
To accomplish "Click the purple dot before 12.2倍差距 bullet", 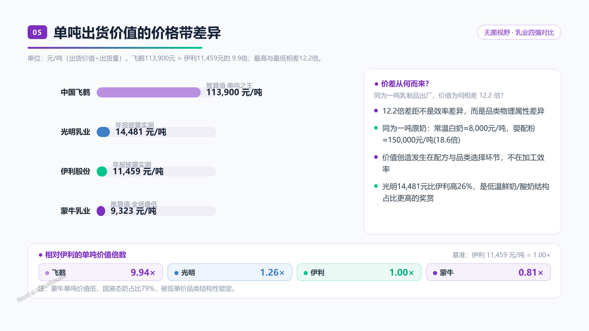I will [376, 111].
